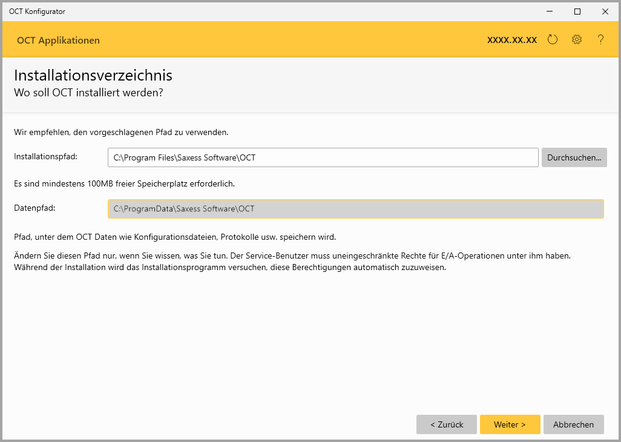Open settings via the gear icon
The width and height of the screenshot is (621, 442).
click(577, 40)
